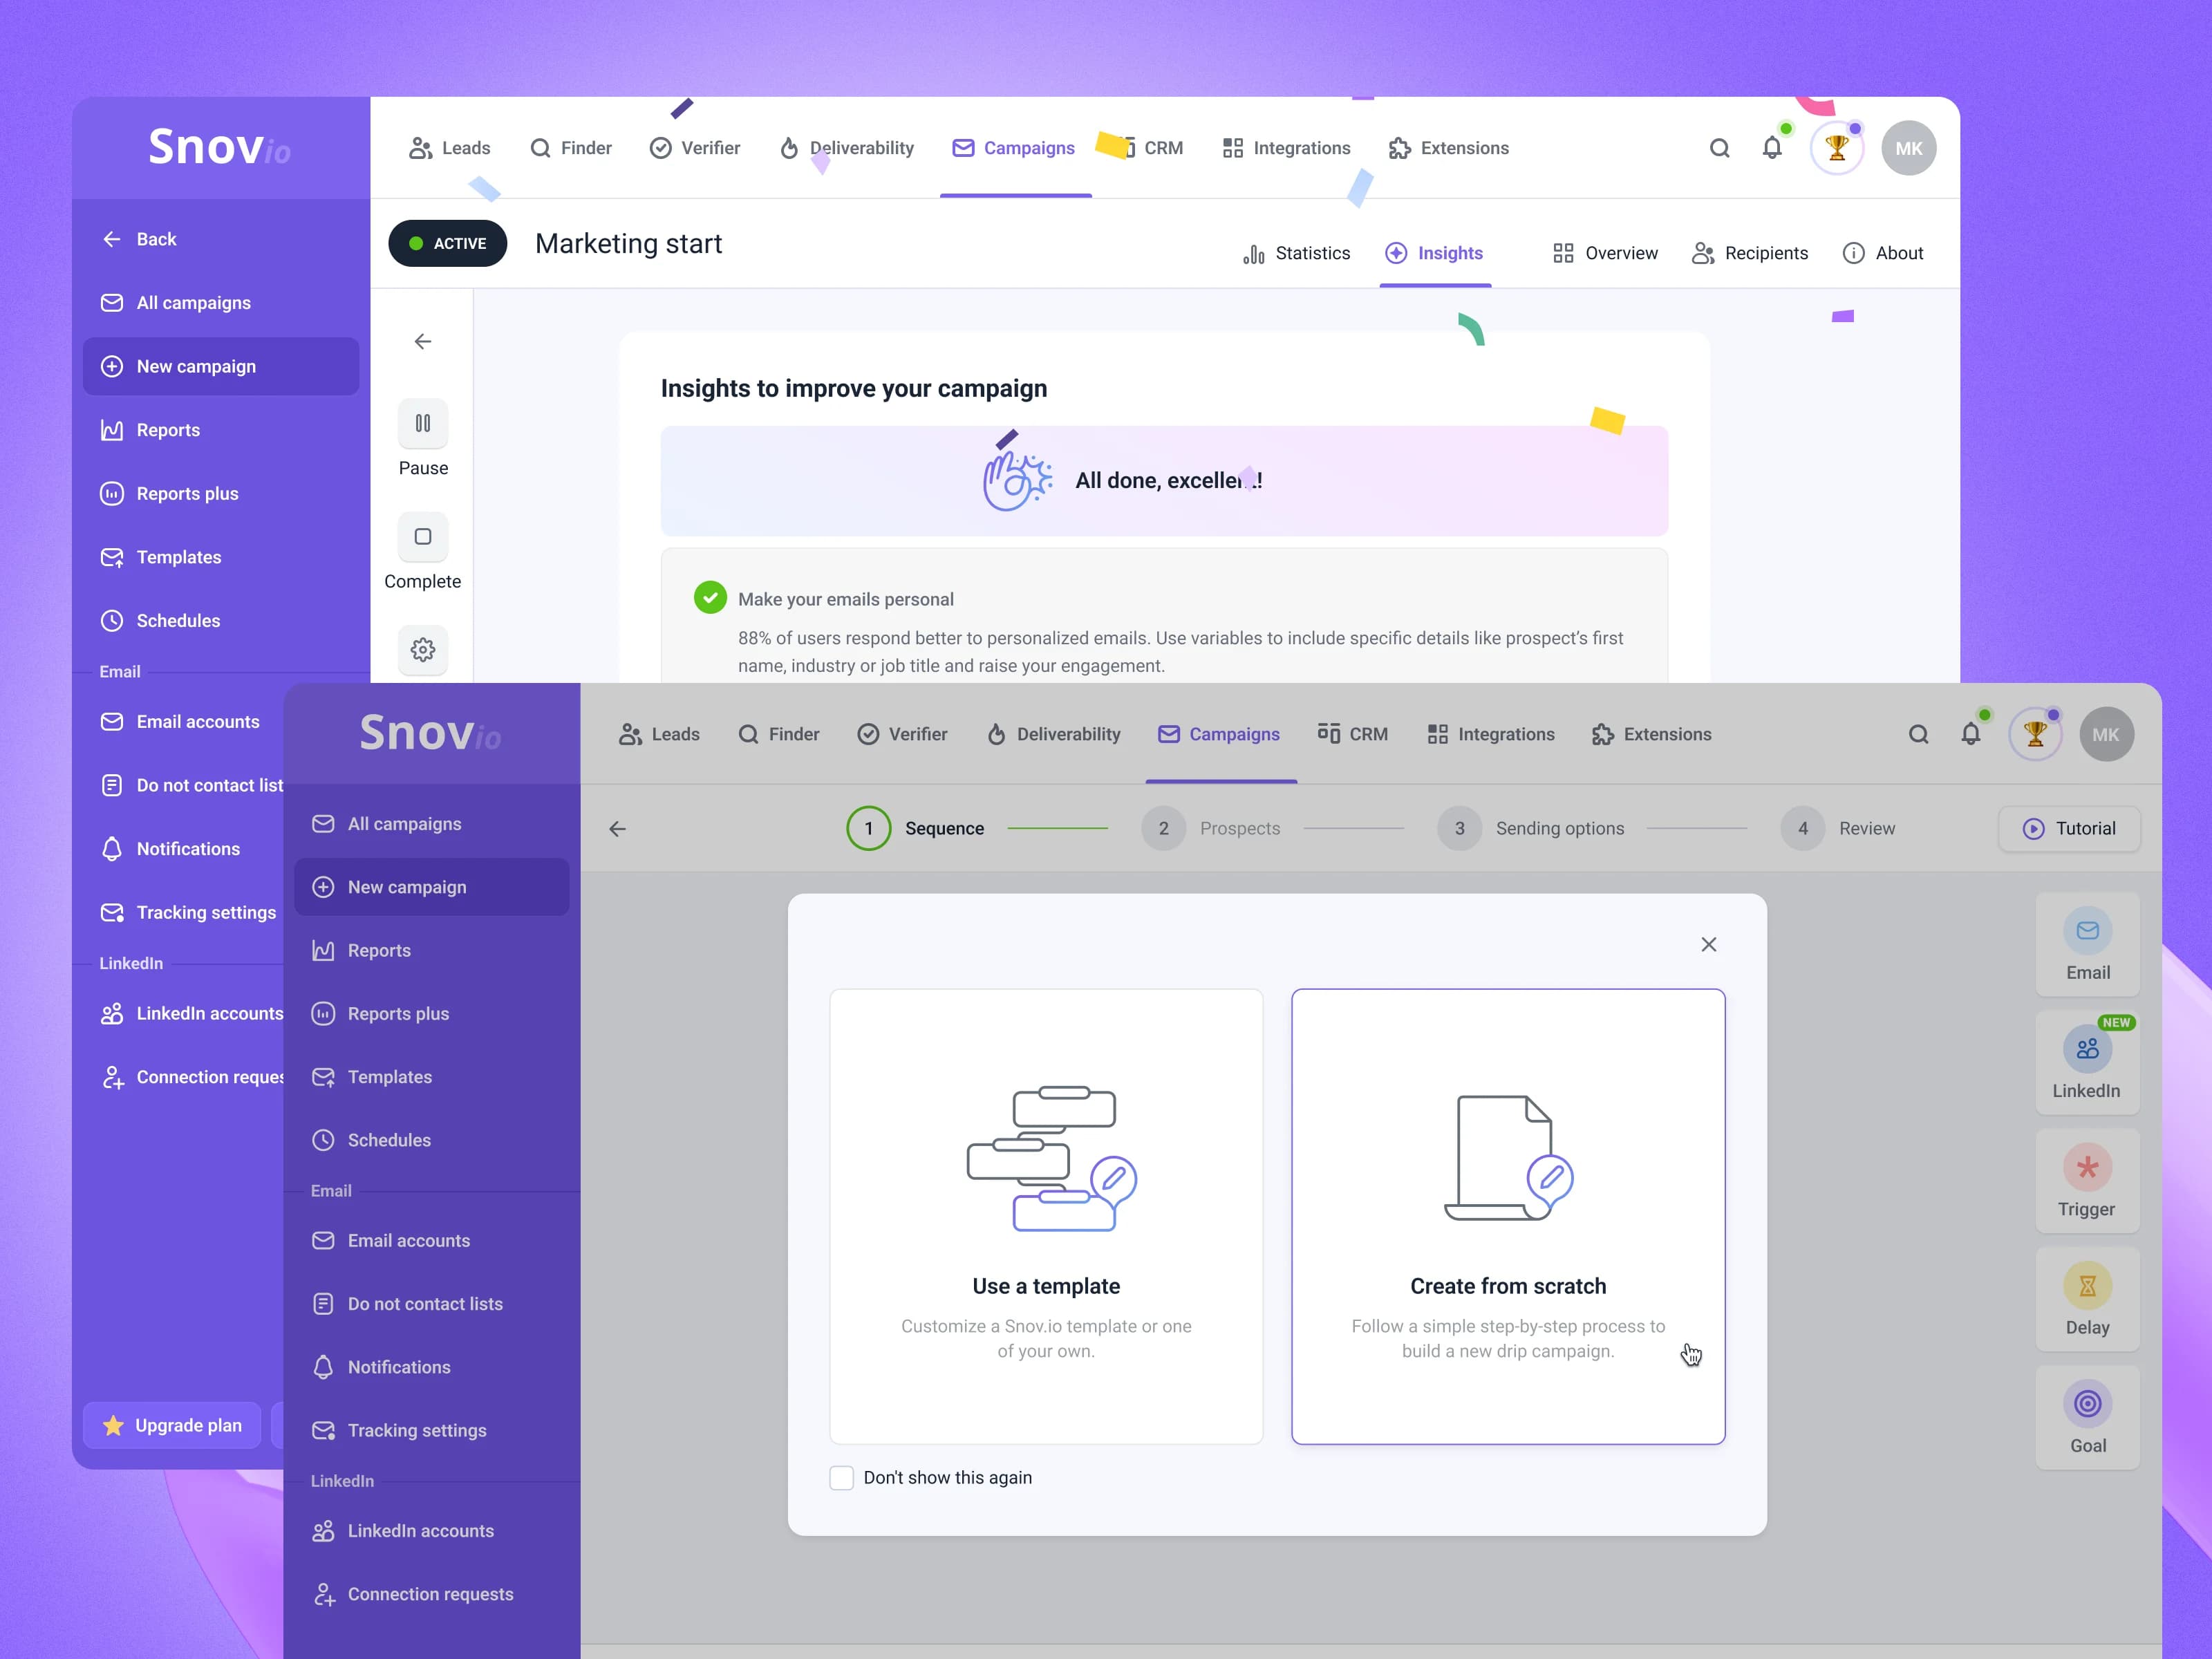Select the Use a template card

[x=1046, y=1216]
